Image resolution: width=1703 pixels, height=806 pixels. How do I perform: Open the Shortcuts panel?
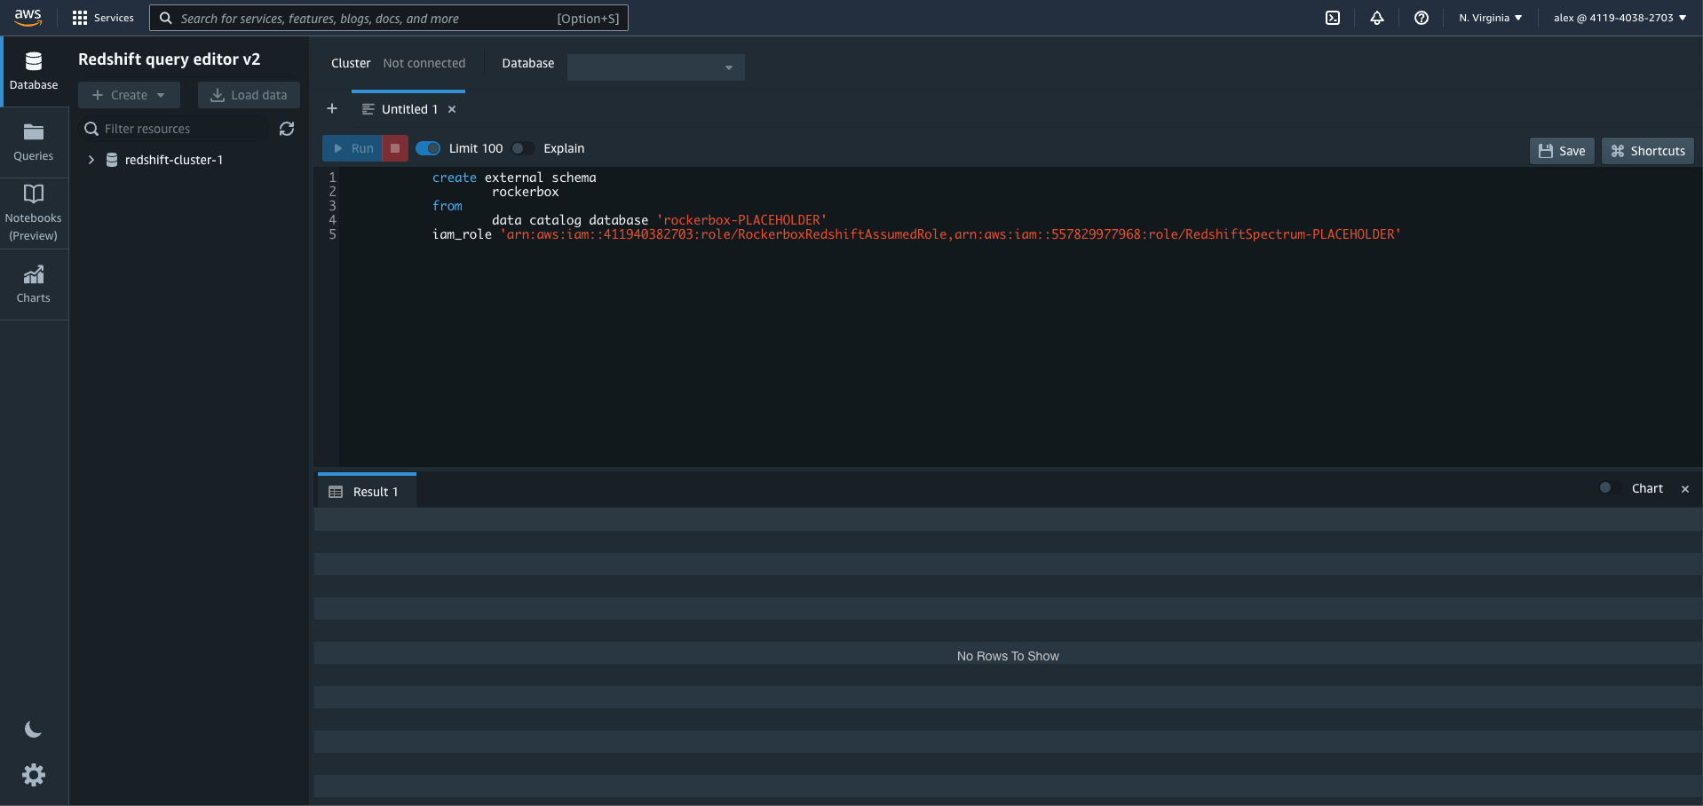pos(1648,151)
